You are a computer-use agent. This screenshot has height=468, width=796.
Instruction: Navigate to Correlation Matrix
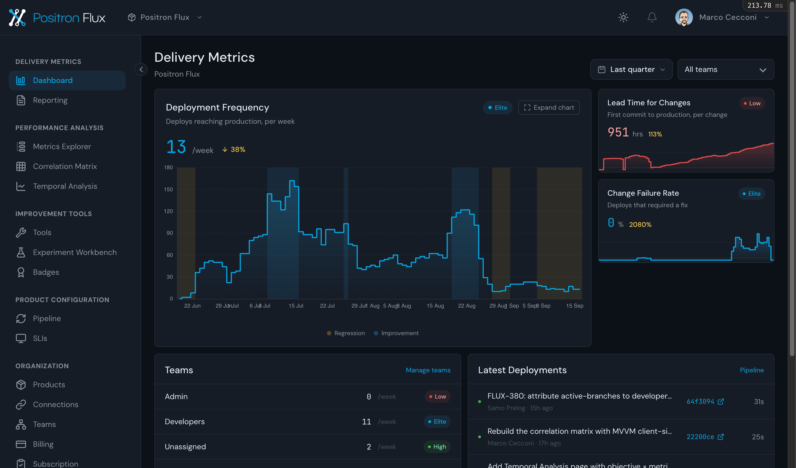(67, 166)
